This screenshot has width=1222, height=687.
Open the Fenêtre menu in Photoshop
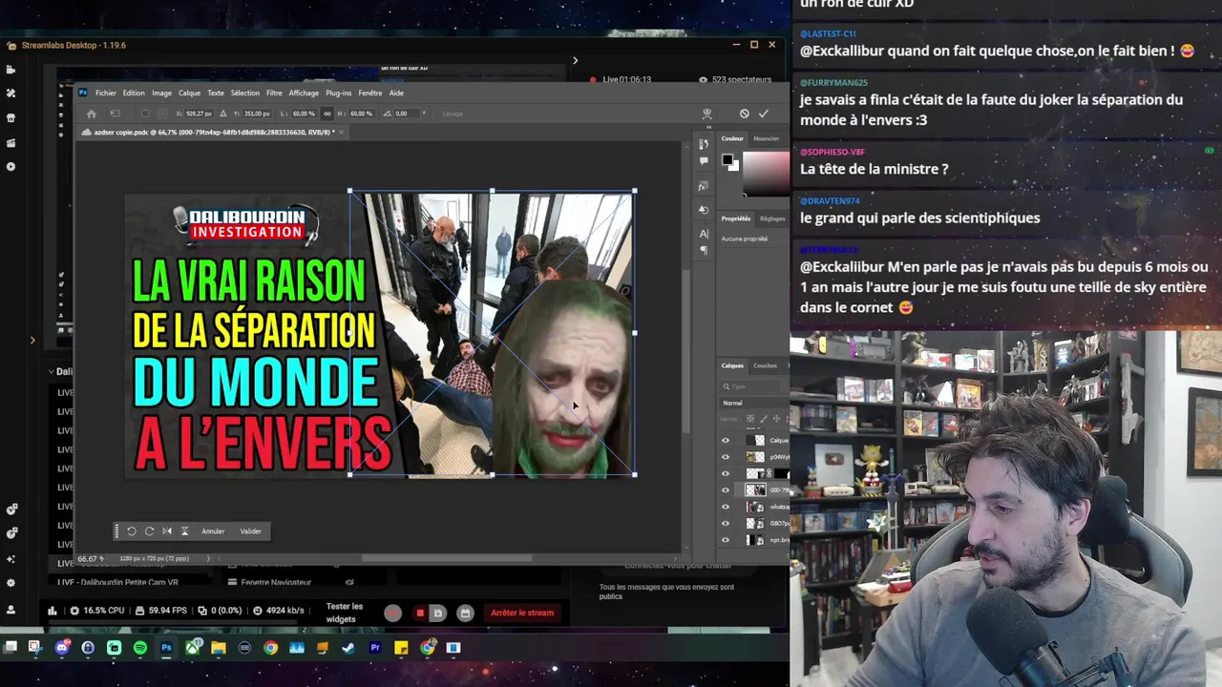(370, 93)
